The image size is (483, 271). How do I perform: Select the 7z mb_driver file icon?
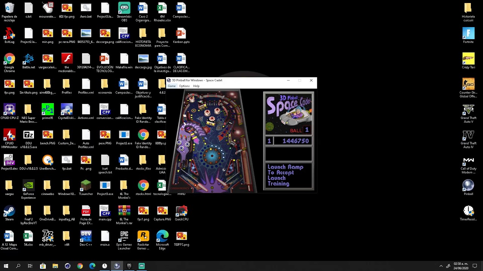48,238
